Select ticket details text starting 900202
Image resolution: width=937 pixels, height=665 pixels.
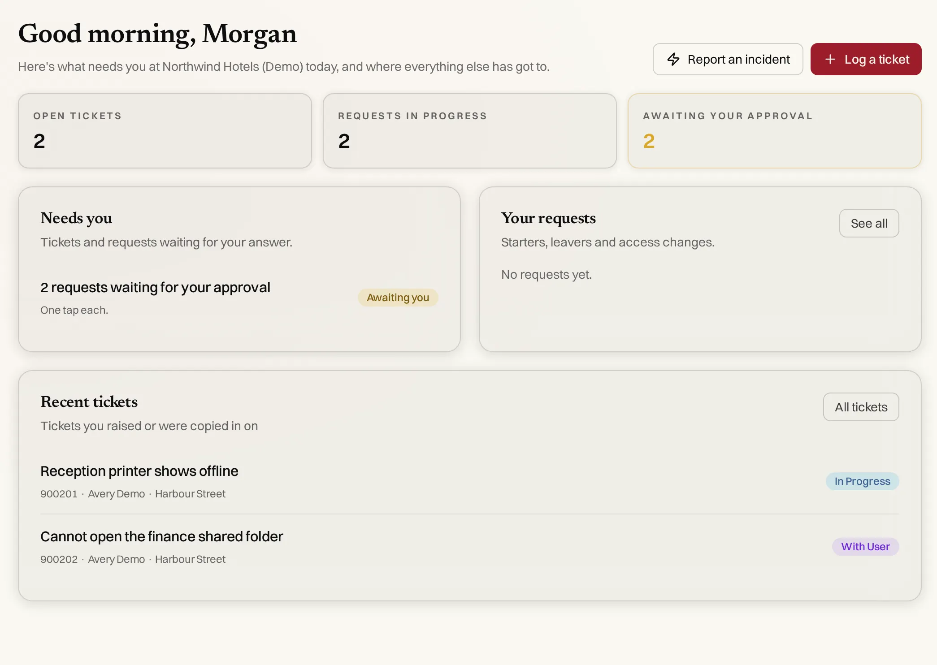pyautogui.click(x=133, y=559)
